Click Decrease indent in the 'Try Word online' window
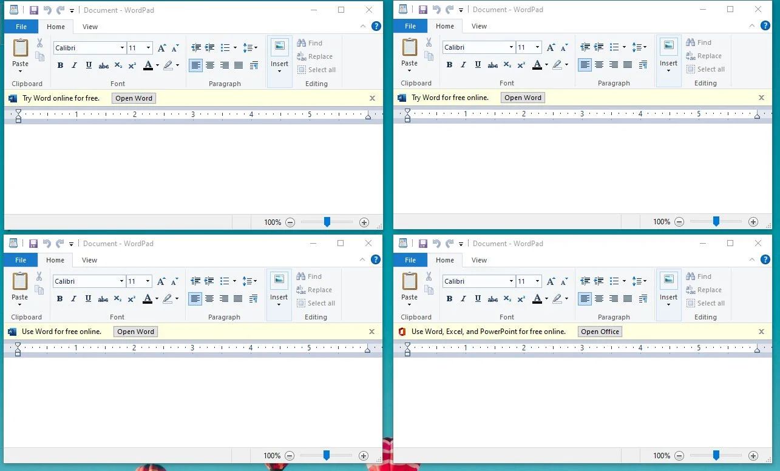This screenshot has width=780, height=471. coord(195,48)
